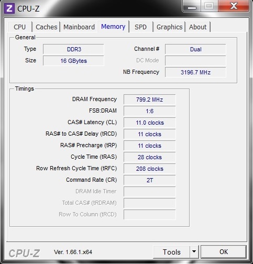Screen dimensions: 253x264
Task: Click the CPU-Z purple Z title icon
Action: 9,8
